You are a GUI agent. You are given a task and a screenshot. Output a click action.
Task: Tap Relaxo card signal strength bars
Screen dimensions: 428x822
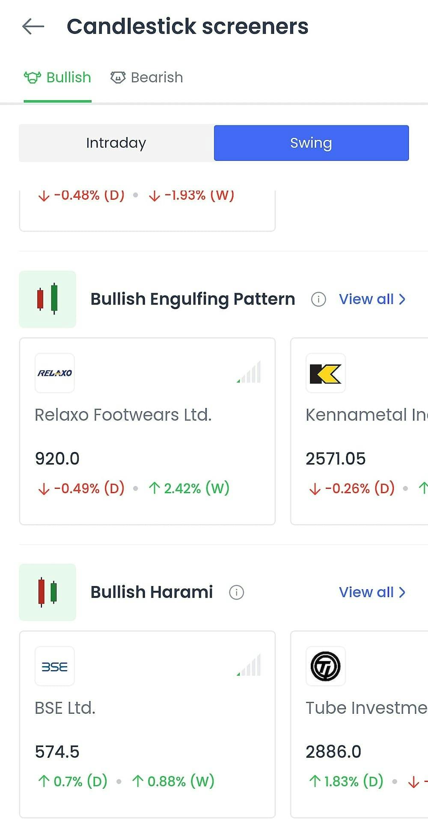pyautogui.click(x=250, y=373)
